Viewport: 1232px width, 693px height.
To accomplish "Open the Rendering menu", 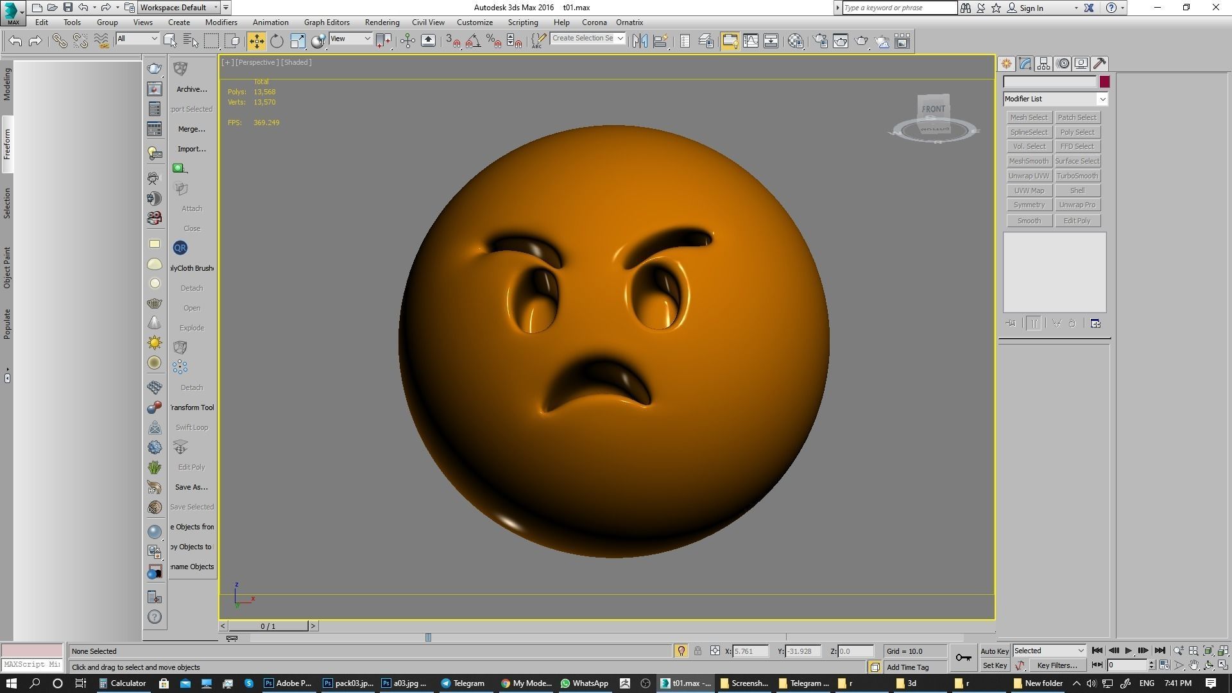I will (382, 22).
